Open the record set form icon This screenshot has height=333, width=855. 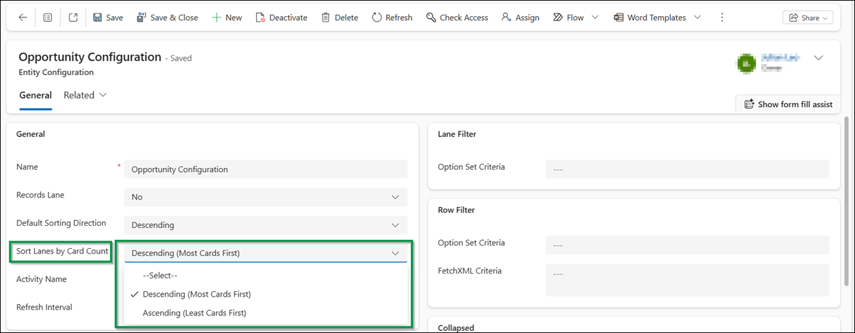[47, 18]
